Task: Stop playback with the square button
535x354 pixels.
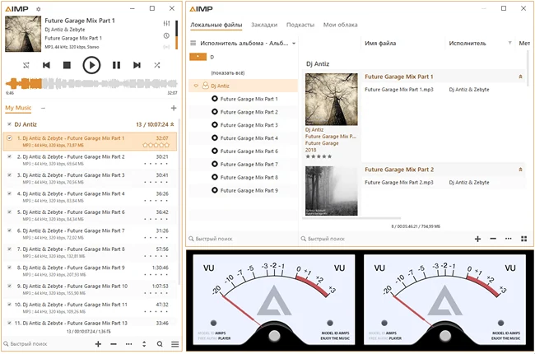Action: click(x=67, y=65)
